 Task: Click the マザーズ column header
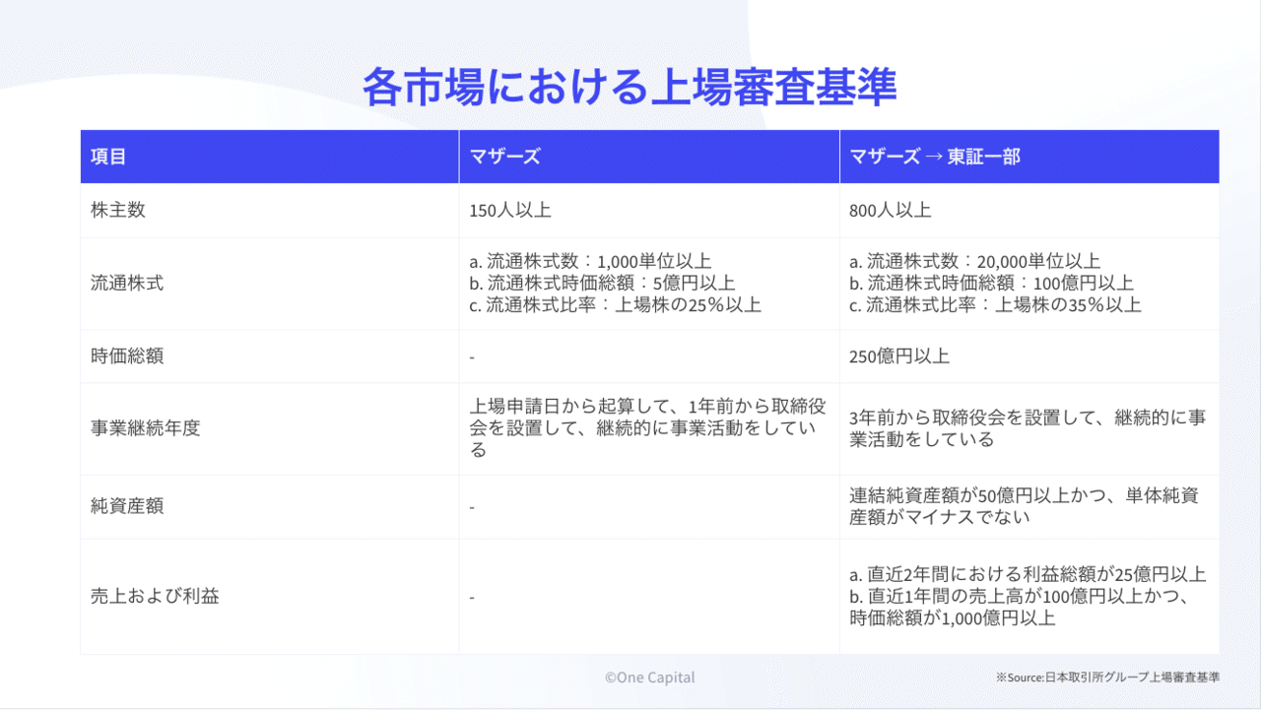pyautogui.click(x=649, y=157)
